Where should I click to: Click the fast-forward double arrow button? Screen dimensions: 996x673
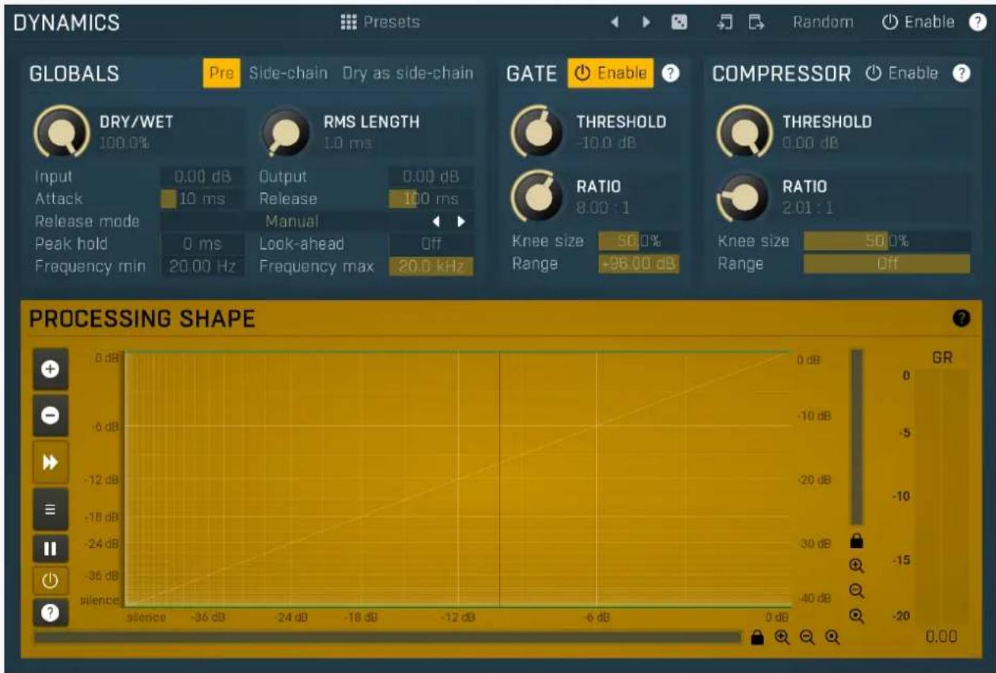pos(51,464)
